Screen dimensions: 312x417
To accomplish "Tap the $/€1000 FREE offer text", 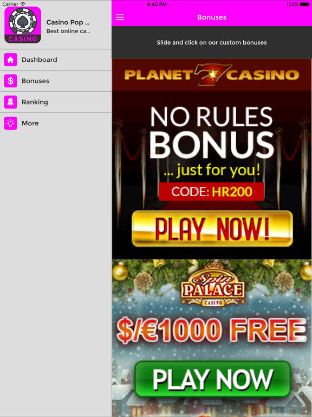I will tap(212, 330).
